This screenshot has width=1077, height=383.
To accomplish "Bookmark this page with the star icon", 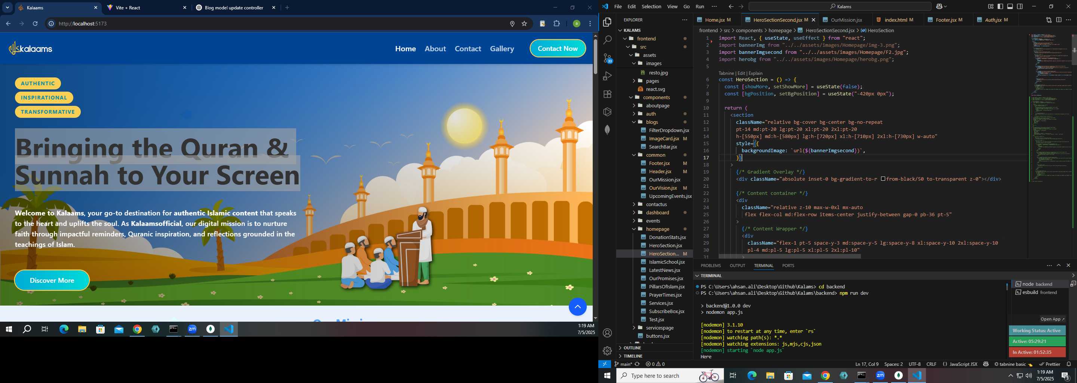I will click(524, 24).
